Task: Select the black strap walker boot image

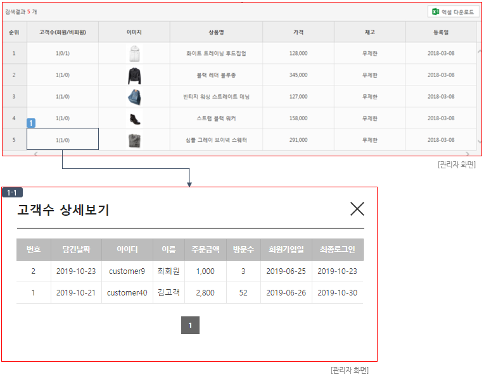Action: click(134, 118)
